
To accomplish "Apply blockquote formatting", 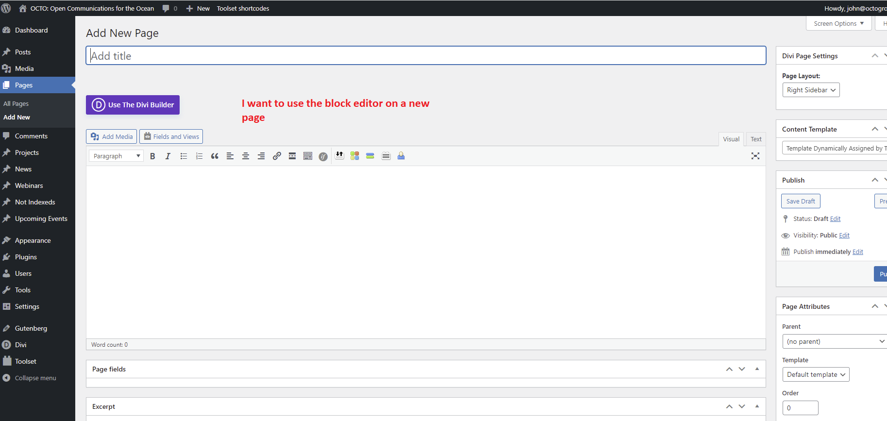I will (x=215, y=156).
